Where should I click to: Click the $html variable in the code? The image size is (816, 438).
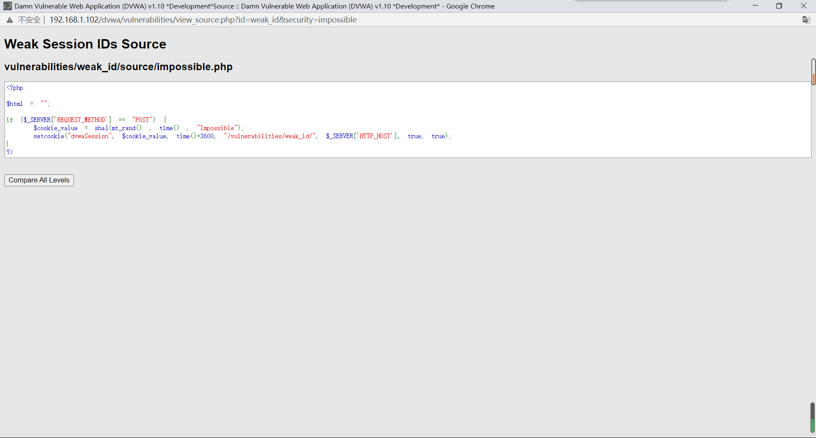tap(14, 104)
